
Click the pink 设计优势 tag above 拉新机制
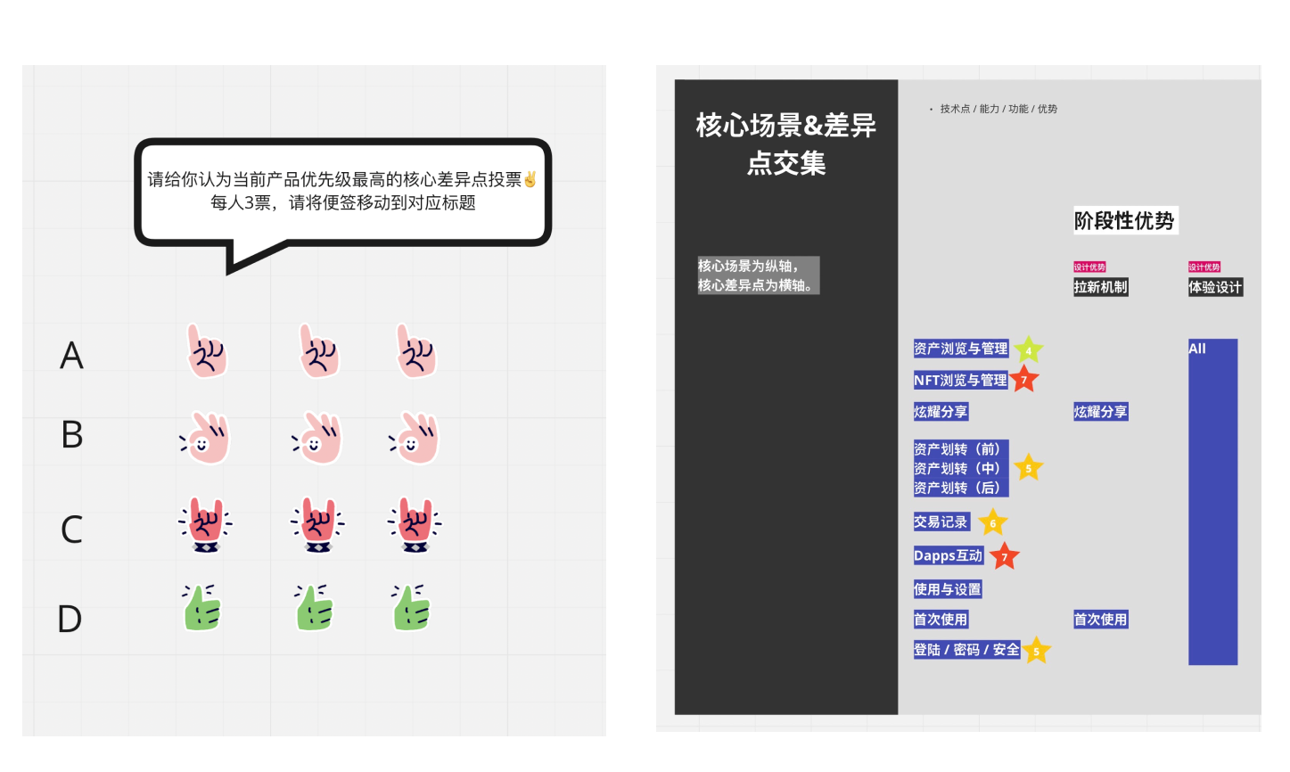[1089, 267]
